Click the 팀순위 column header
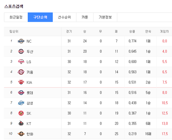Screen dimensions: 172x140 pyautogui.click(x=14, y=32)
